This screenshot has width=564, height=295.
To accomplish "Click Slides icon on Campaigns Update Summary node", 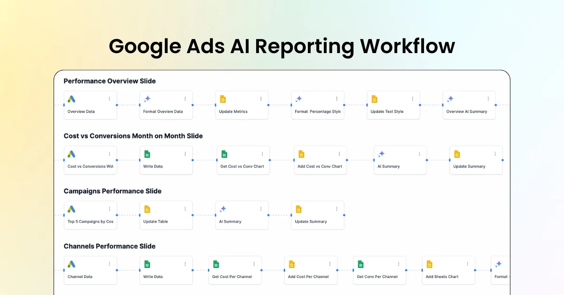I will (x=298, y=209).
